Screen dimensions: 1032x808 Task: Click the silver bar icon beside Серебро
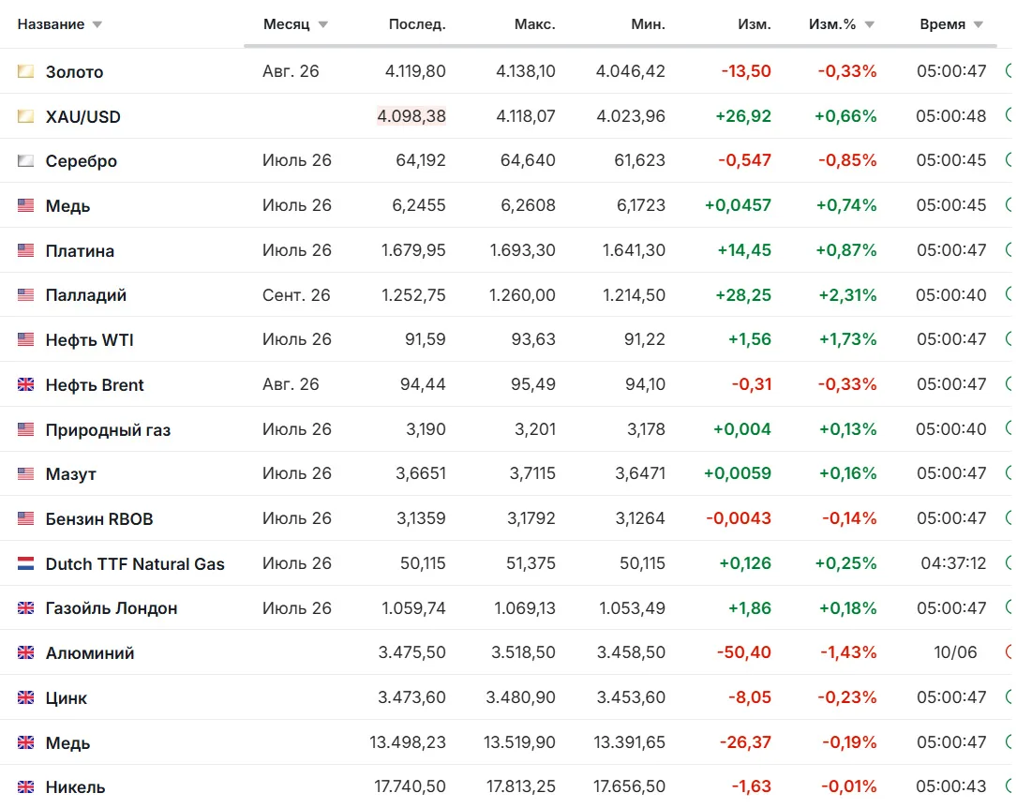[x=25, y=160]
